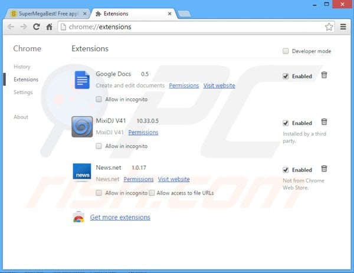Click the browser back arrow
Viewport: 354px width, 273px height.
point(11,27)
